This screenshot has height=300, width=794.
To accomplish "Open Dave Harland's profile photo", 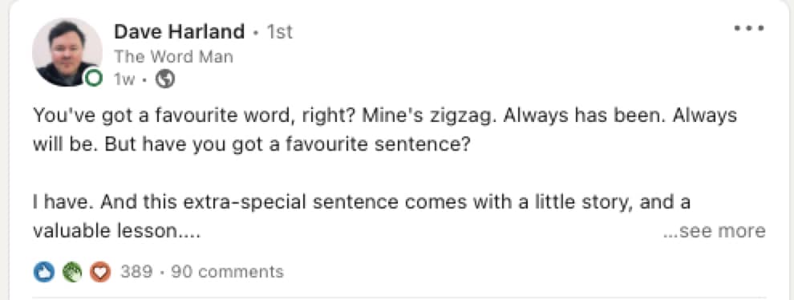I will 67,51.
